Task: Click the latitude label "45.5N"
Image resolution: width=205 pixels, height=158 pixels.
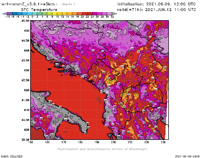Action: 25,21
